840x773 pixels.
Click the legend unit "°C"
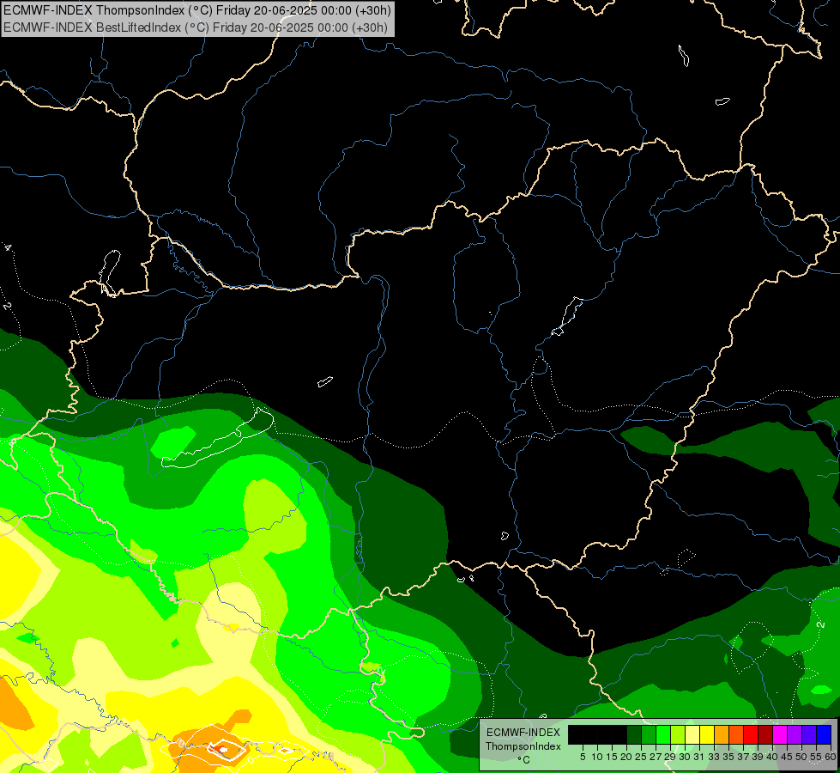pyautogui.click(x=524, y=760)
